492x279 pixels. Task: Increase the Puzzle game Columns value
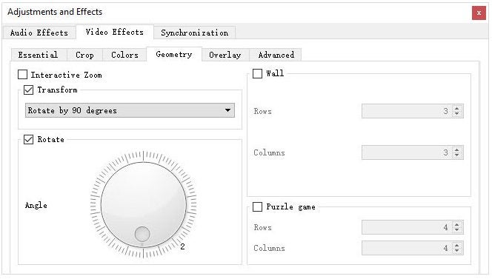coord(457,245)
